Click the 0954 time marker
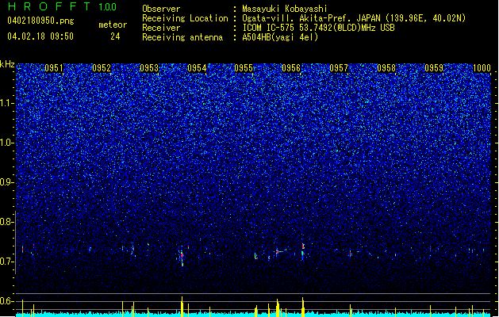This screenshot has width=499, height=317. (x=197, y=68)
